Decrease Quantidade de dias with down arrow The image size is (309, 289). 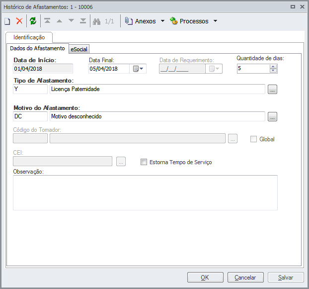(x=273, y=71)
